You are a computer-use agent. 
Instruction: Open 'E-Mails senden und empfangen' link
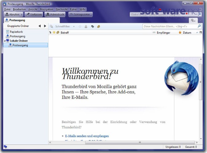tap(87, 136)
